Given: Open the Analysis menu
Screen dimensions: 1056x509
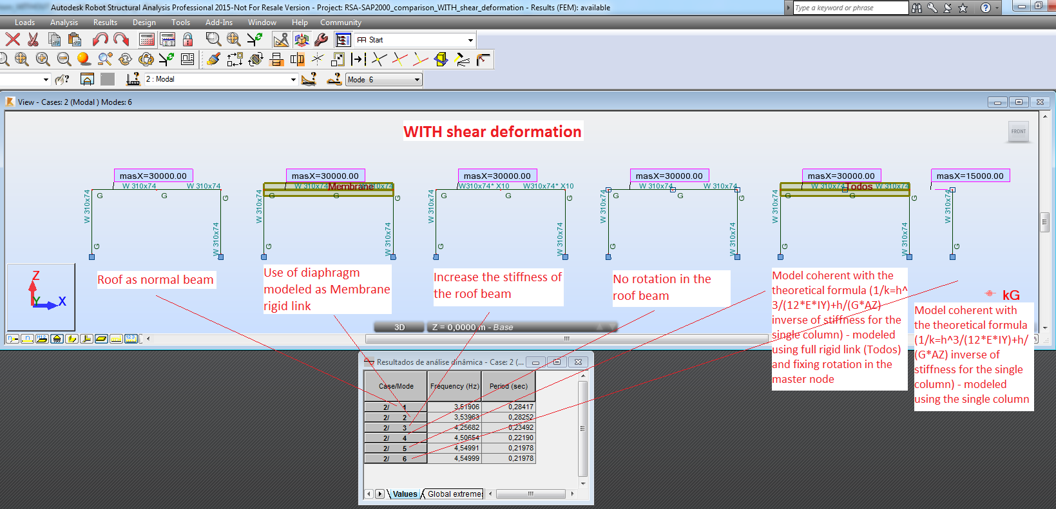Looking at the screenshot, I should click(x=64, y=23).
